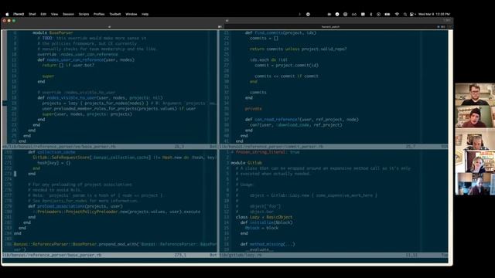Open the Help menu
Image resolution: width=495 pixels, height=278 pixels.
[x=145, y=14]
